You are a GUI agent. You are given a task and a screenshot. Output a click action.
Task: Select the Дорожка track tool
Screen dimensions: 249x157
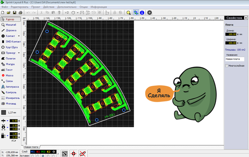(x=11, y=30)
